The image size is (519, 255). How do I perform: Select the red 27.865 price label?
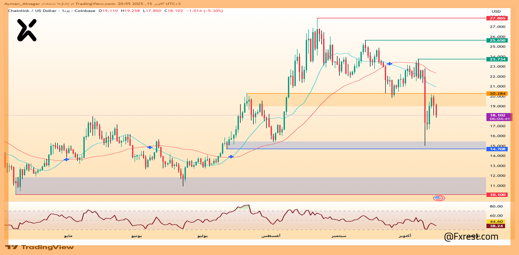coord(497,18)
